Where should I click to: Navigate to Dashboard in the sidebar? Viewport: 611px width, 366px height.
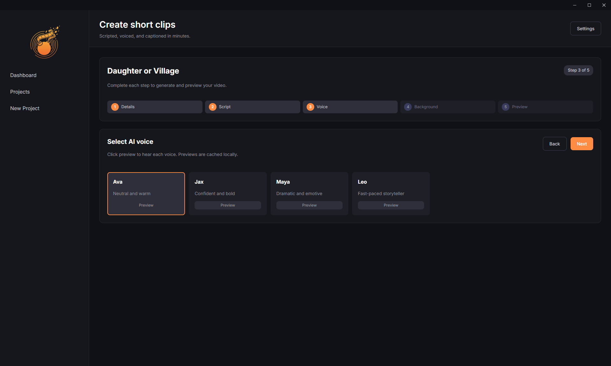click(x=23, y=75)
